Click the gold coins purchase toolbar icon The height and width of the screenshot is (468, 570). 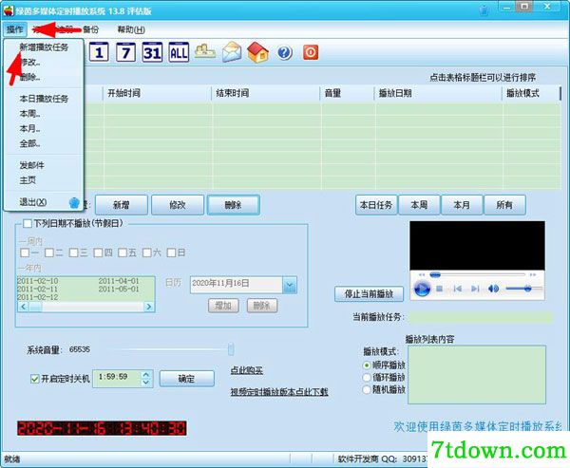click(205, 52)
